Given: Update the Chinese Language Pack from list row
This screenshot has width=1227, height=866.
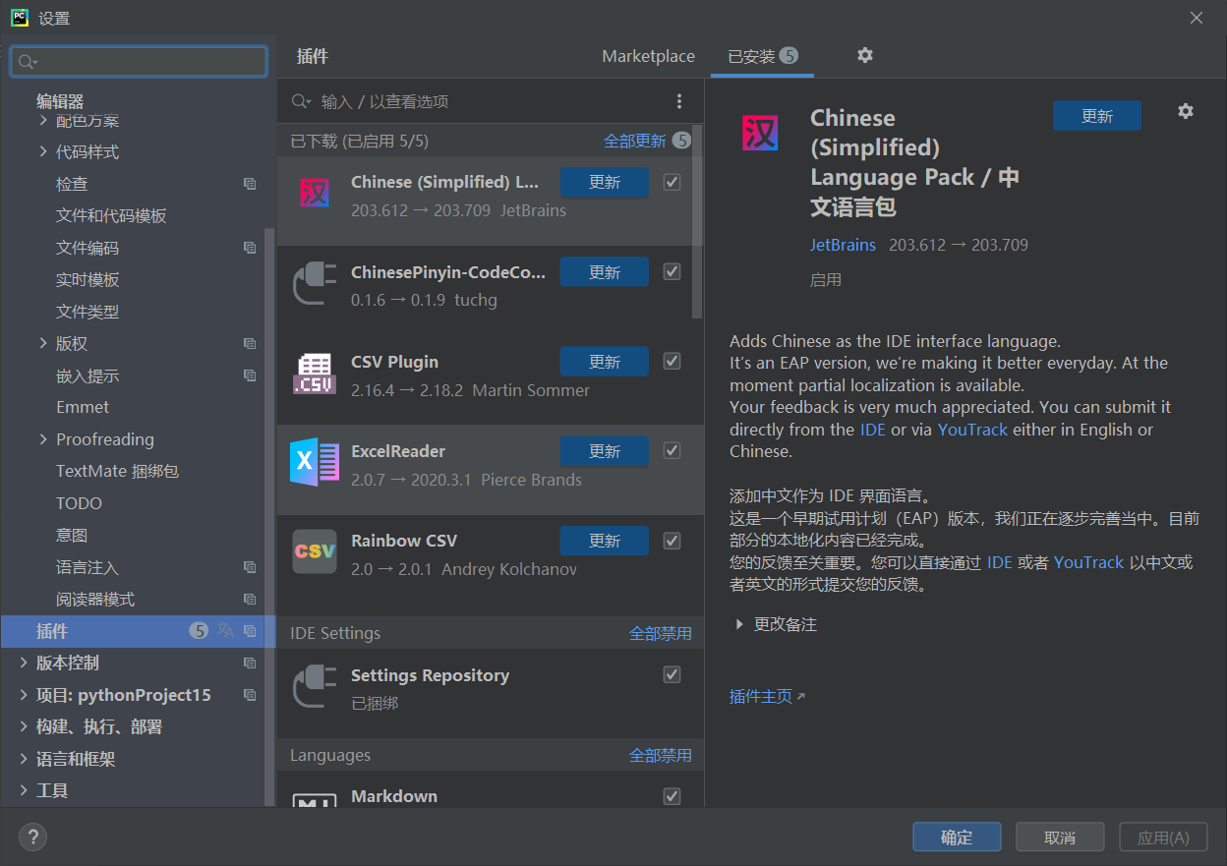Looking at the screenshot, I should pos(605,182).
